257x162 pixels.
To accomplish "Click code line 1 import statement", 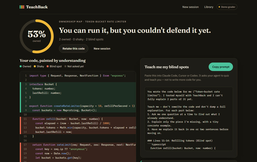I will coord(78,76).
